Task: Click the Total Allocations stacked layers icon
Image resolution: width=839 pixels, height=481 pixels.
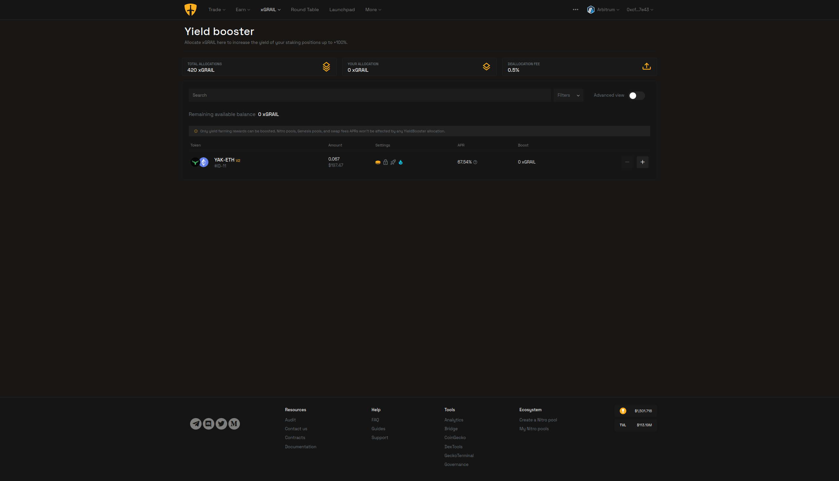Action: [x=326, y=67]
